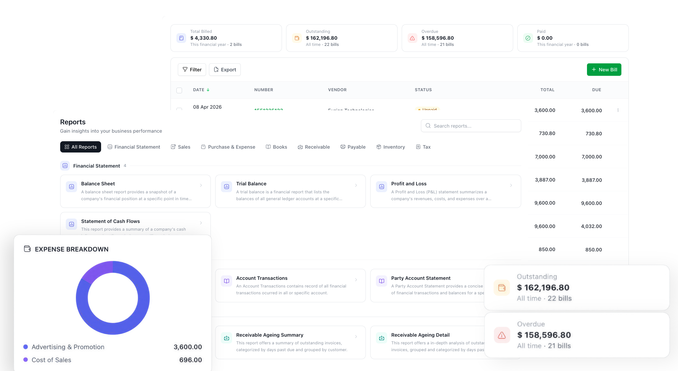The width and height of the screenshot is (678, 371).
Task: Click the New Bill button
Action: [x=604, y=70]
